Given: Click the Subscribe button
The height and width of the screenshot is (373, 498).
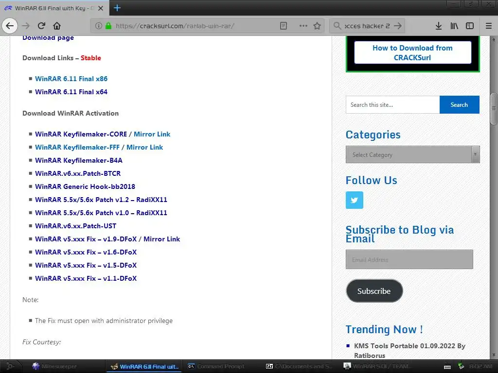Looking at the screenshot, I should (x=374, y=291).
